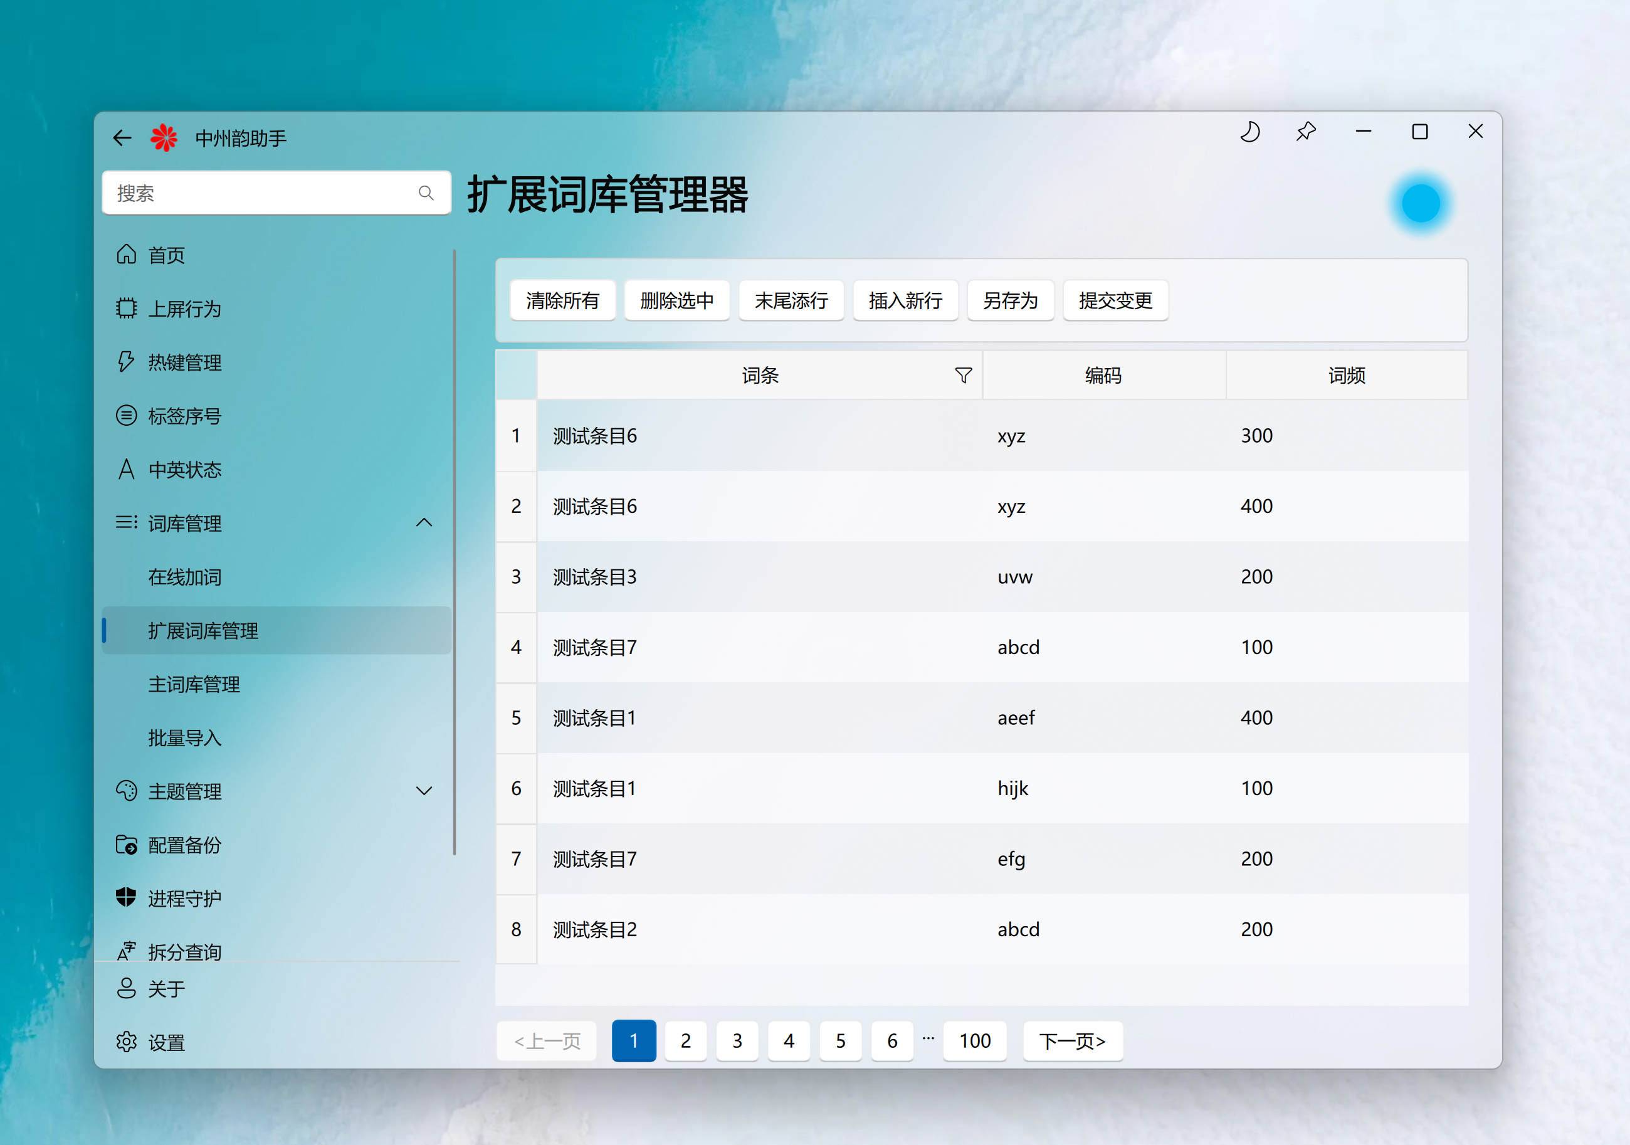Open 设置 gear at sidebar bottom
Image resolution: width=1630 pixels, height=1145 pixels.
166,1042
